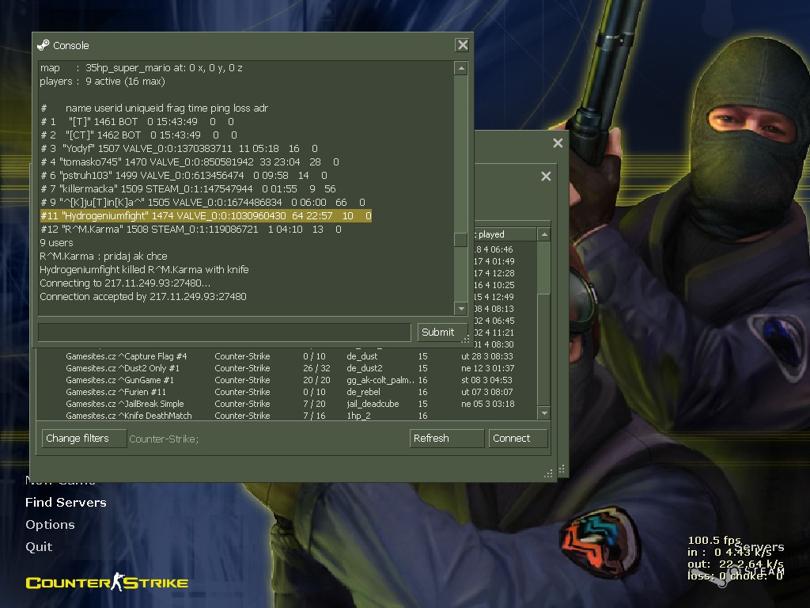Click the server list scrollbar down arrow

coord(544,413)
